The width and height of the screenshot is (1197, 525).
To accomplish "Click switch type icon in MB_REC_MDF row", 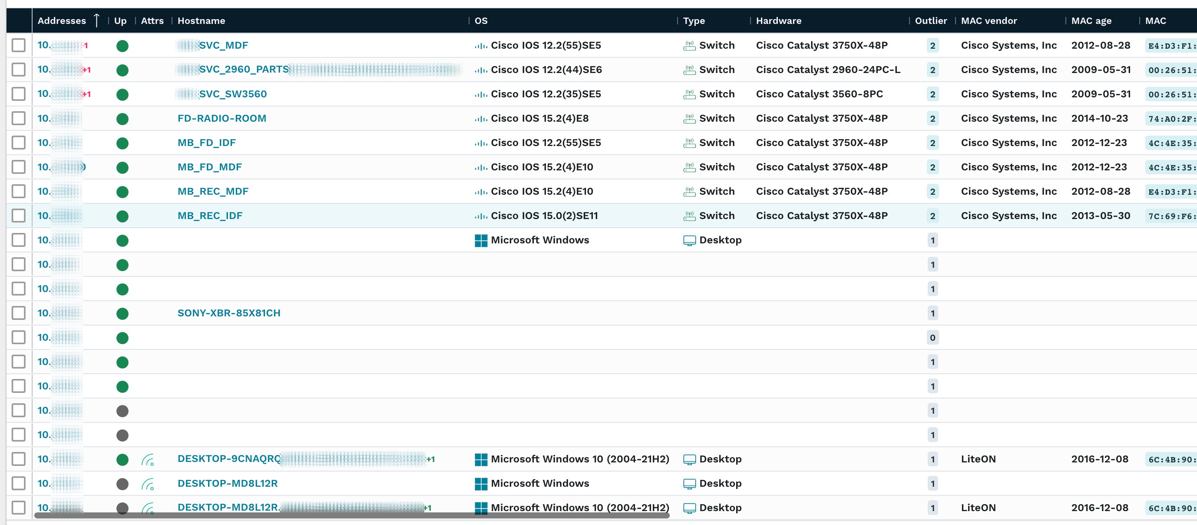I will pos(689,192).
